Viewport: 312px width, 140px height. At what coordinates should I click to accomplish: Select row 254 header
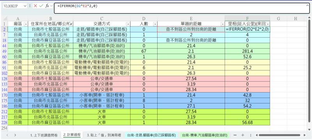point(4,128)
